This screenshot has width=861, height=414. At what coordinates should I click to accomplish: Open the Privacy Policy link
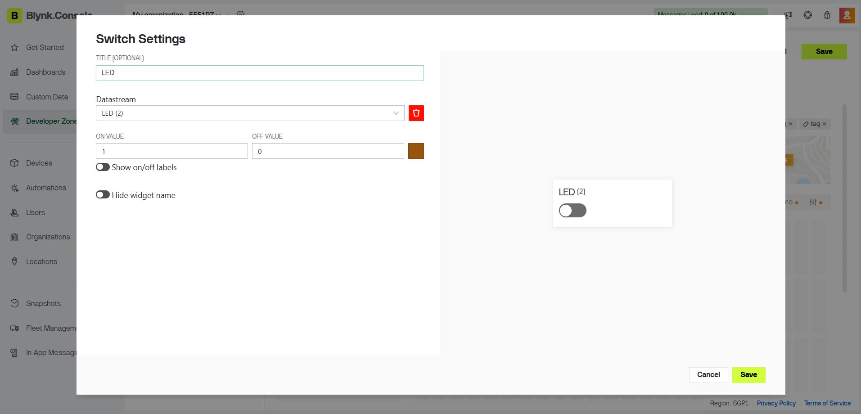click(x=776, y=403)
